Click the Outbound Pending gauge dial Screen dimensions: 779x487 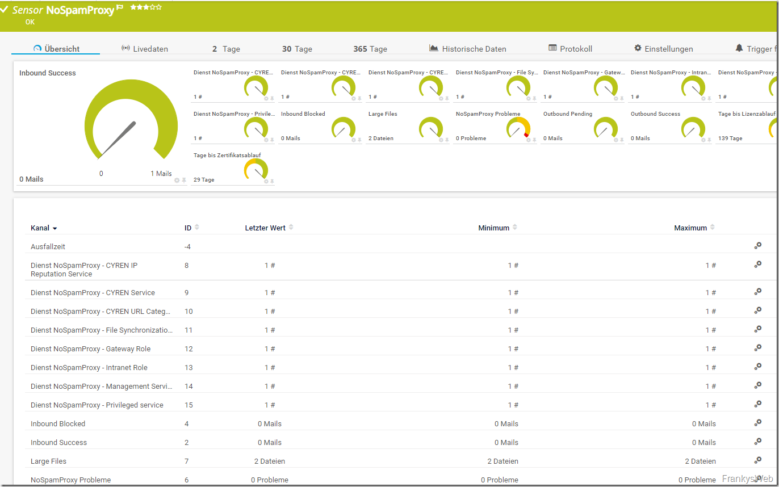tap(606, 128)
